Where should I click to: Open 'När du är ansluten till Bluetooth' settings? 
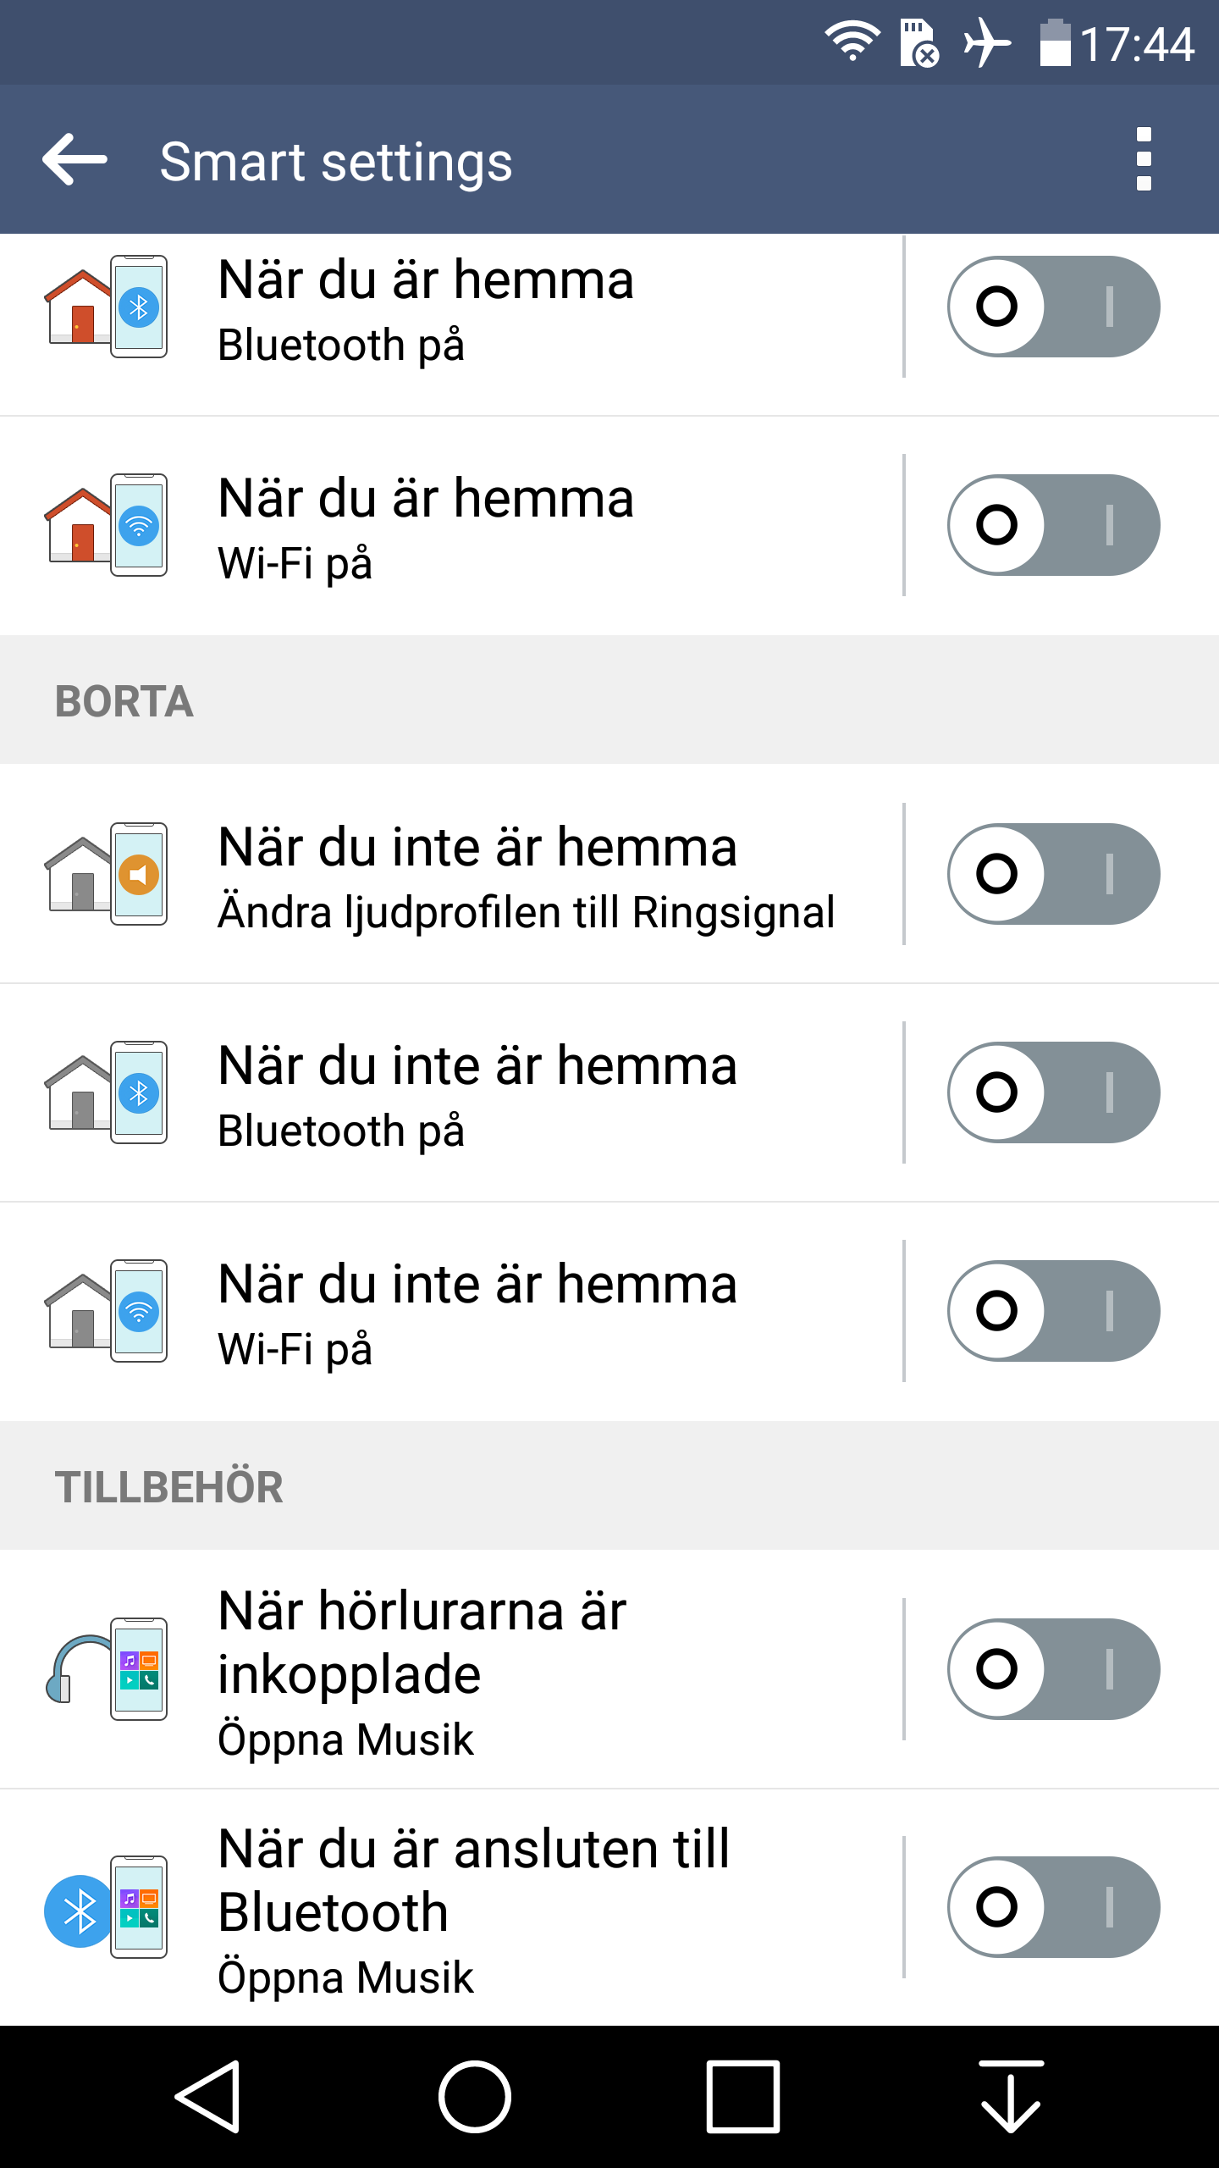pyautogui.click(x=474, y=1911)
